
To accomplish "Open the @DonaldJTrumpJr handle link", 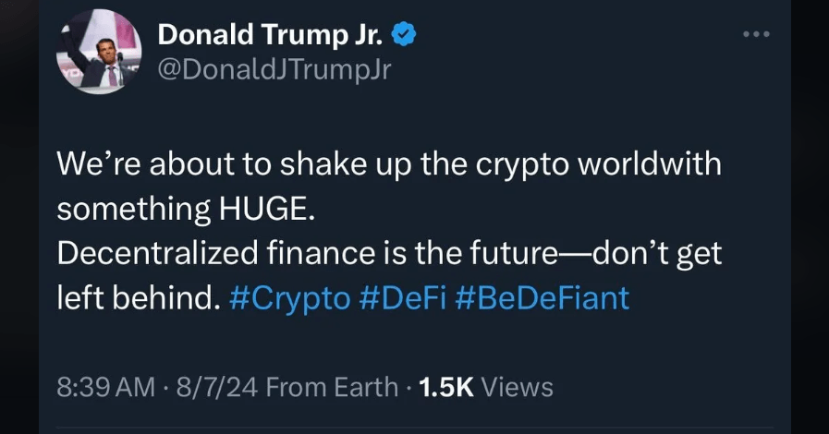I will 274,71.
